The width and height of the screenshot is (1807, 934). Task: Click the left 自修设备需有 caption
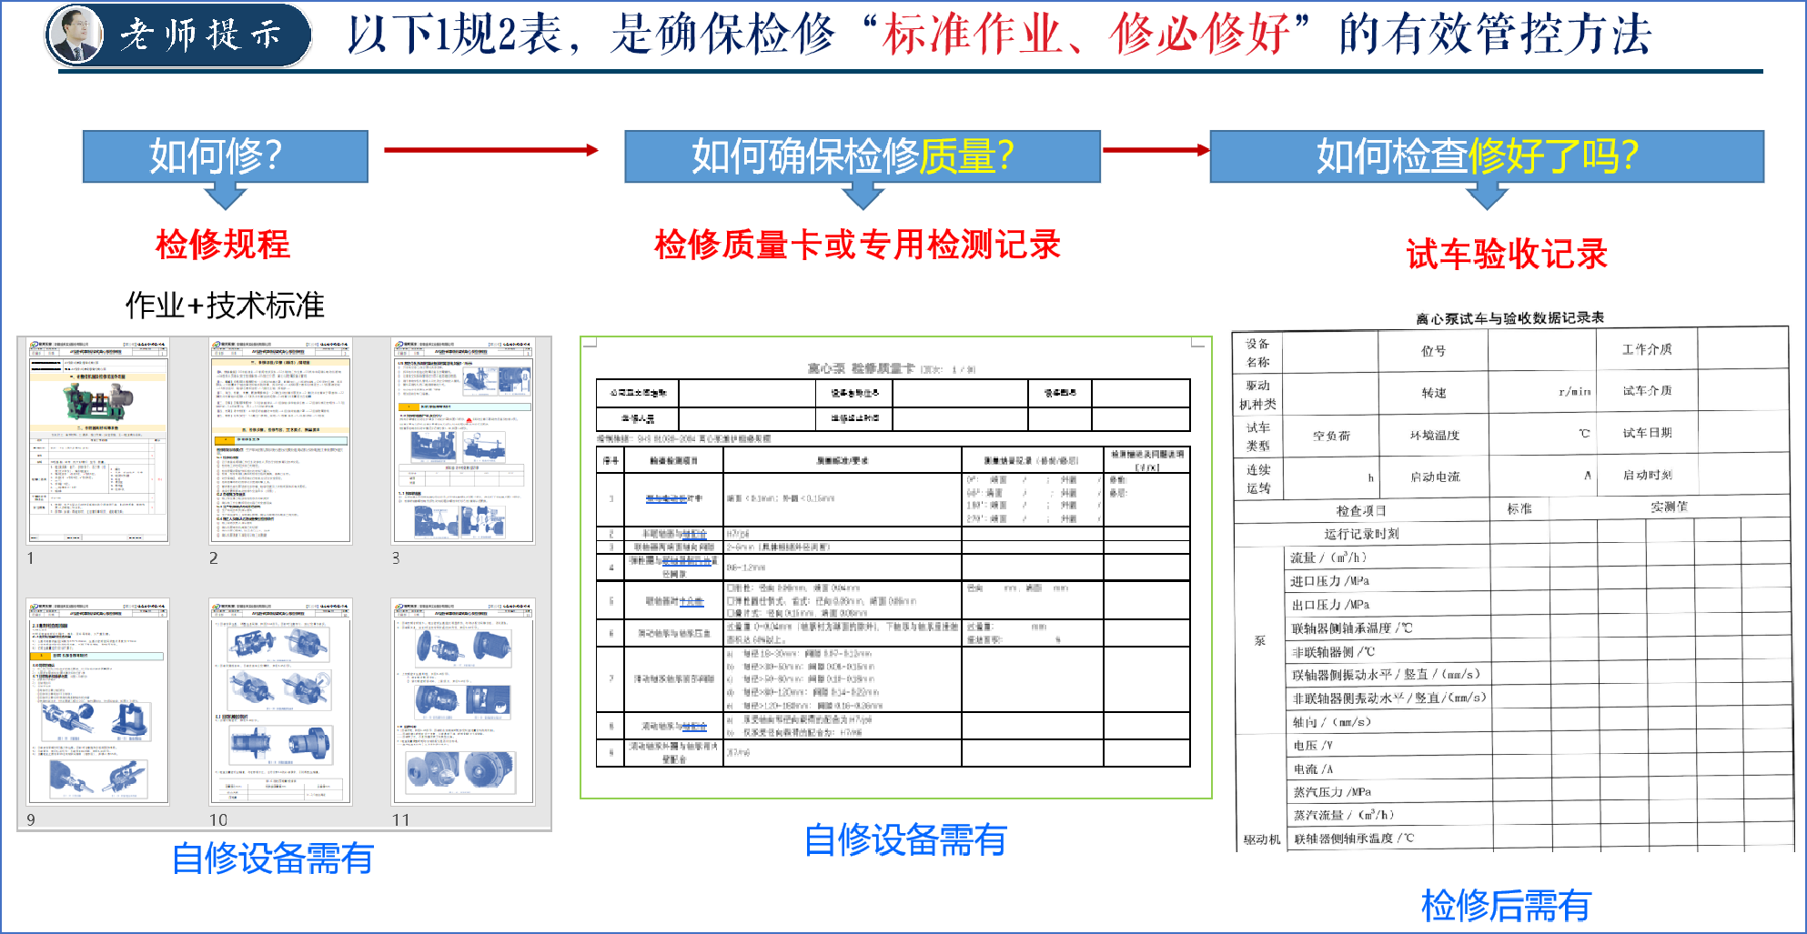tap(273, 858)
